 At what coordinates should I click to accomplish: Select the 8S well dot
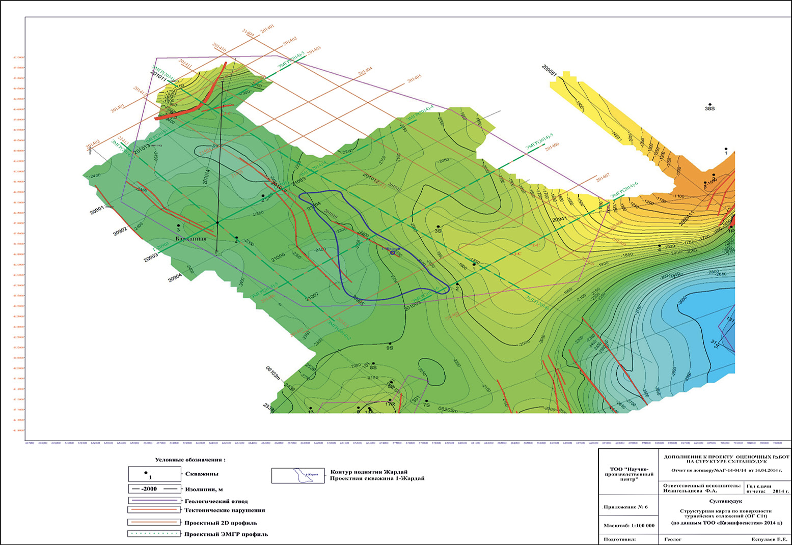tap(374, 361)
